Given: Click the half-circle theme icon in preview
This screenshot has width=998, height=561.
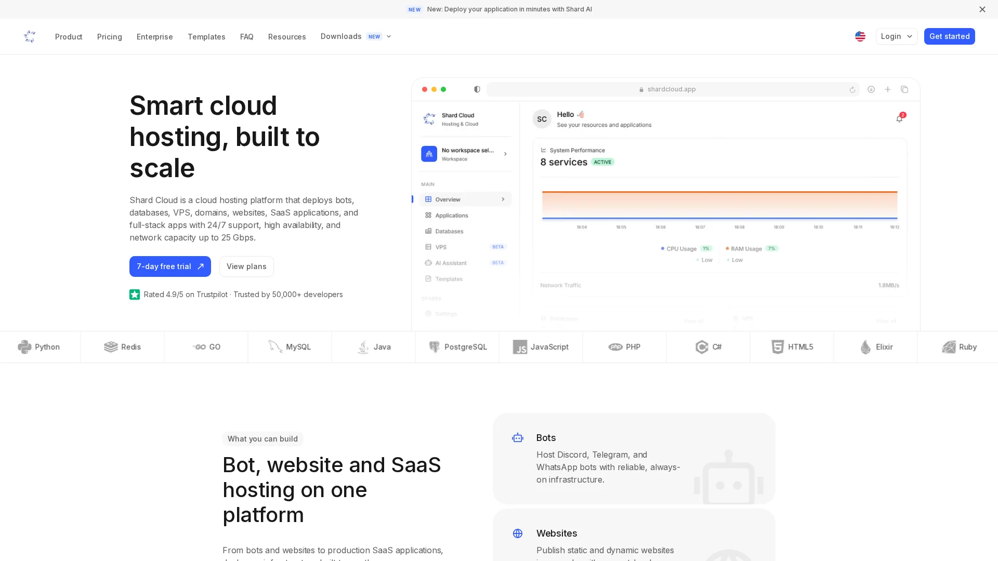Looking at the screenshot, I should pos(477,89).
